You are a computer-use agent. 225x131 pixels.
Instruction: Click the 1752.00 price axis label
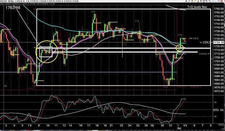219,16
